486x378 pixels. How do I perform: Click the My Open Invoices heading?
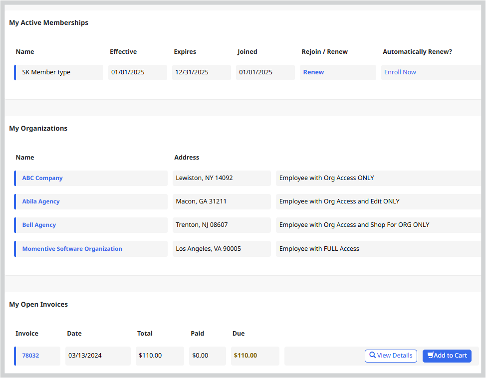(x=38, y=304)
